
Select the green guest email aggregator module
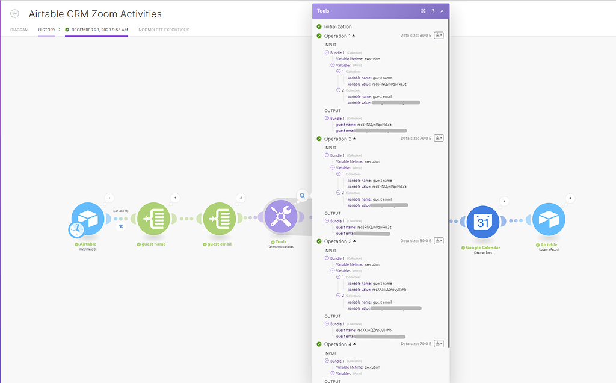(x=219, y=219)
